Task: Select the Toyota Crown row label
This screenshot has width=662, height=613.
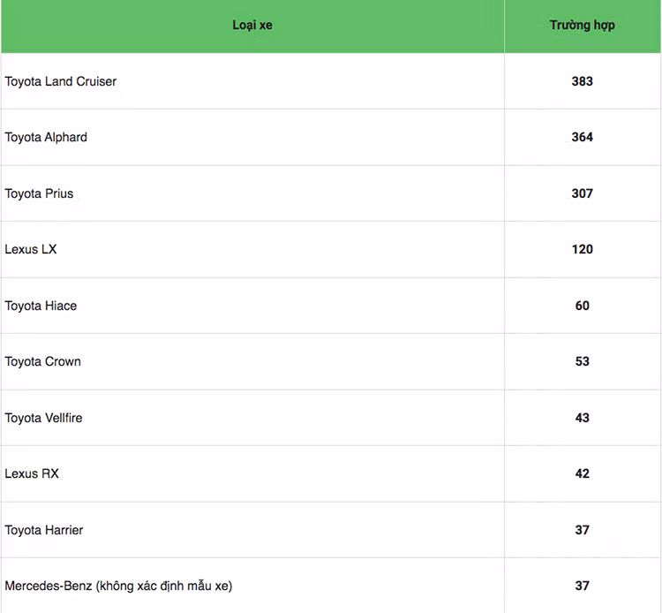Action: pyautogui.click(x=43, y=361)
